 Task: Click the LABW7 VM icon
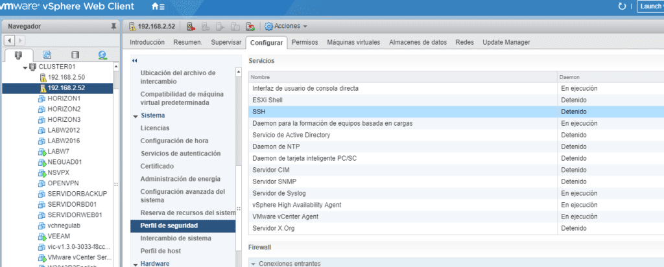point(42,152)
